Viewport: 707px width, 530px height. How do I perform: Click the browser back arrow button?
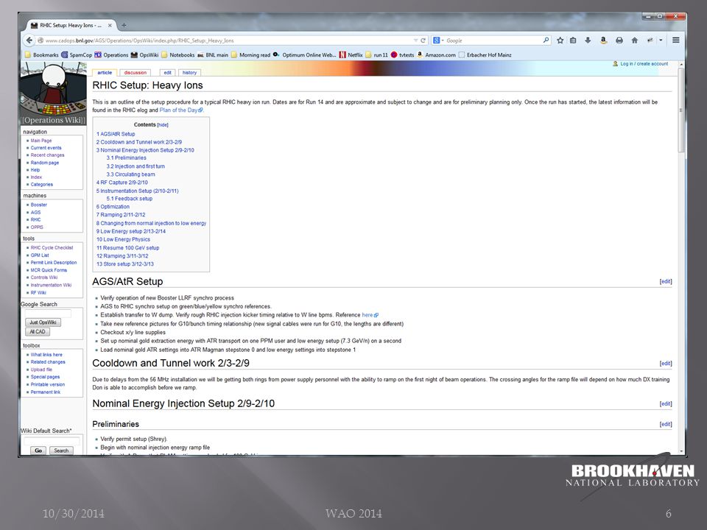click(29, 40)
